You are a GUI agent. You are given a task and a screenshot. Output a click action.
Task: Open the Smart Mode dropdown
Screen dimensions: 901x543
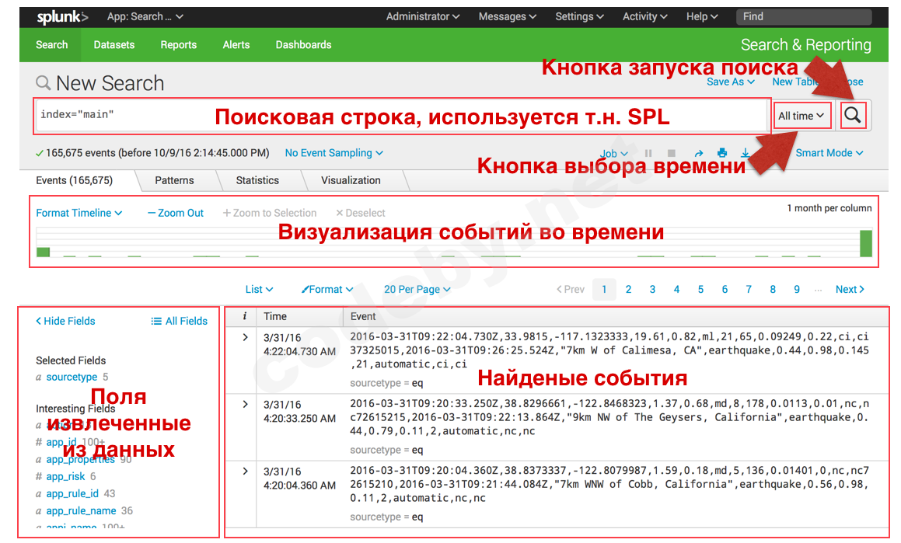[829, 153]
